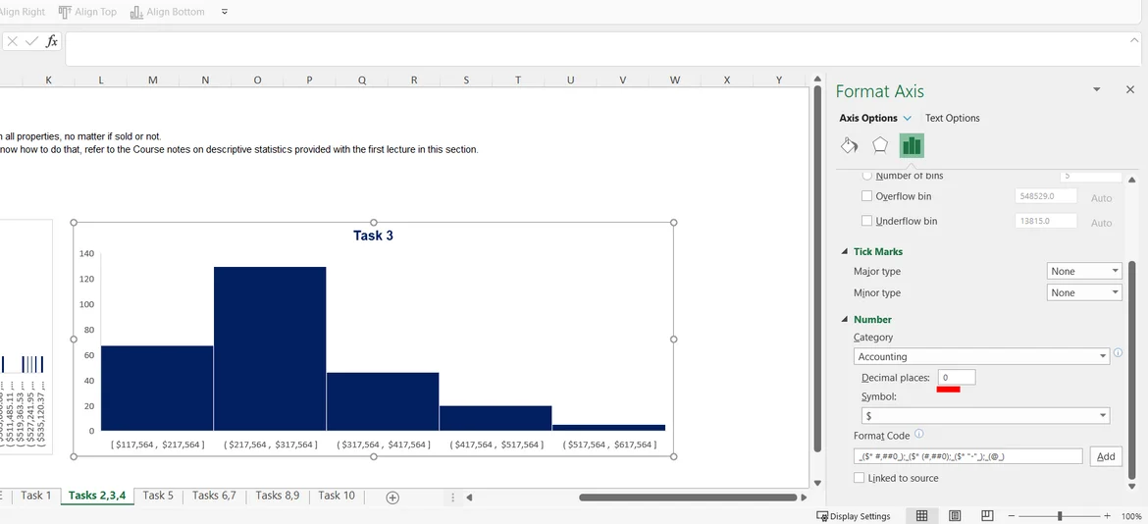Open the Accounting category dropdown
The height and width of the screenshot is (524, 1148).
981,356
